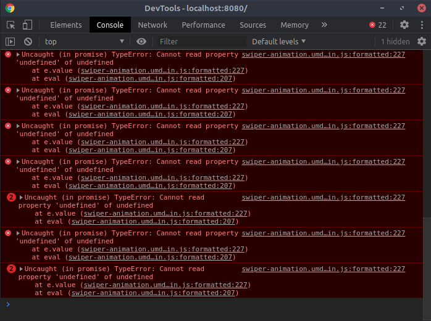Open first error's right-side source link :227
The image size is (431, 321).
pyautogui.click(x=324, y=54)
